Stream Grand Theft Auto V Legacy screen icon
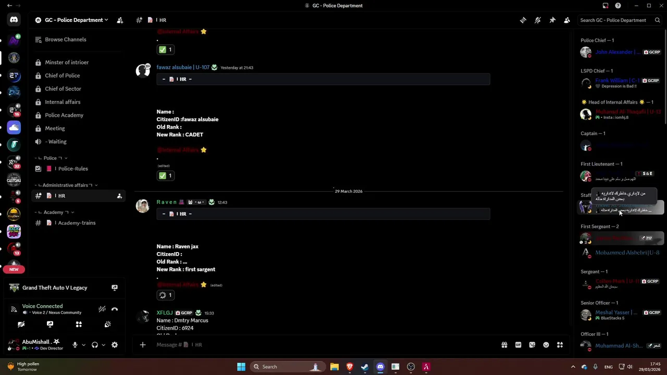The height and width of the screenshot is (375, 667). (115, 287)
